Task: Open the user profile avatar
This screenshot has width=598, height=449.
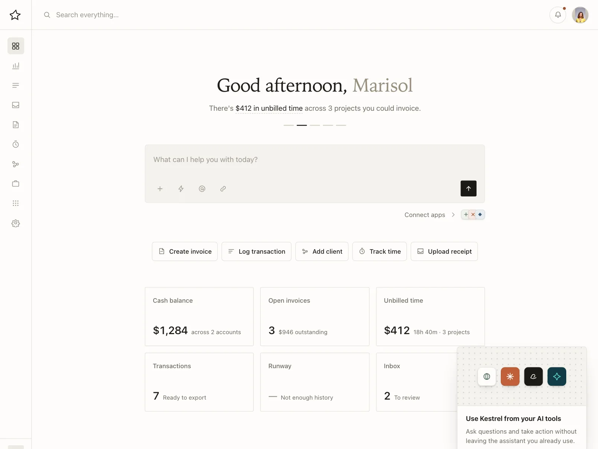Action: [x=580, y=15]
